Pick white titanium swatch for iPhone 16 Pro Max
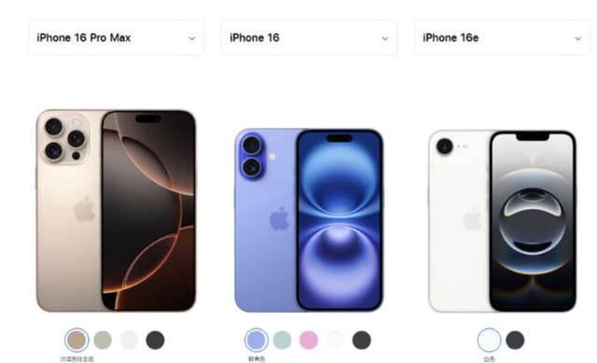 click(x=129, y=340)
